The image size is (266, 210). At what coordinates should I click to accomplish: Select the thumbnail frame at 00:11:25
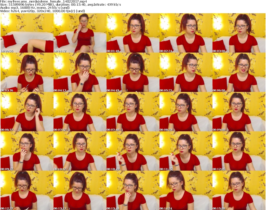186,151
